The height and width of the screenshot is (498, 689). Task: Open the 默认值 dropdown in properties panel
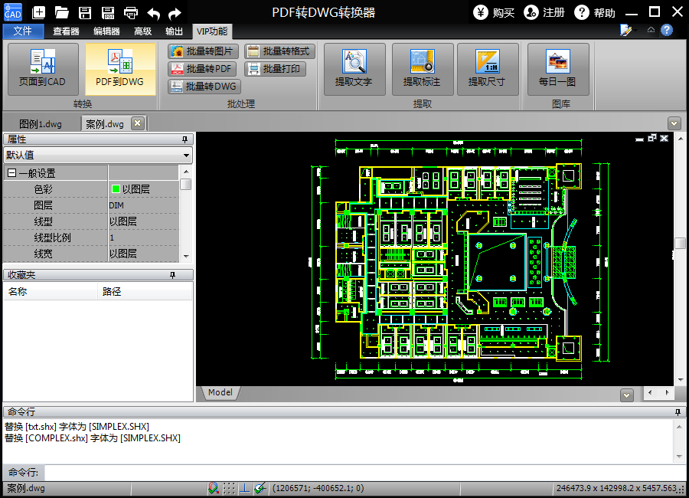tap(186, 155)
